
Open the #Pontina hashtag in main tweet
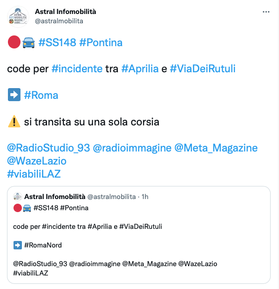click(x=101, y=42)
